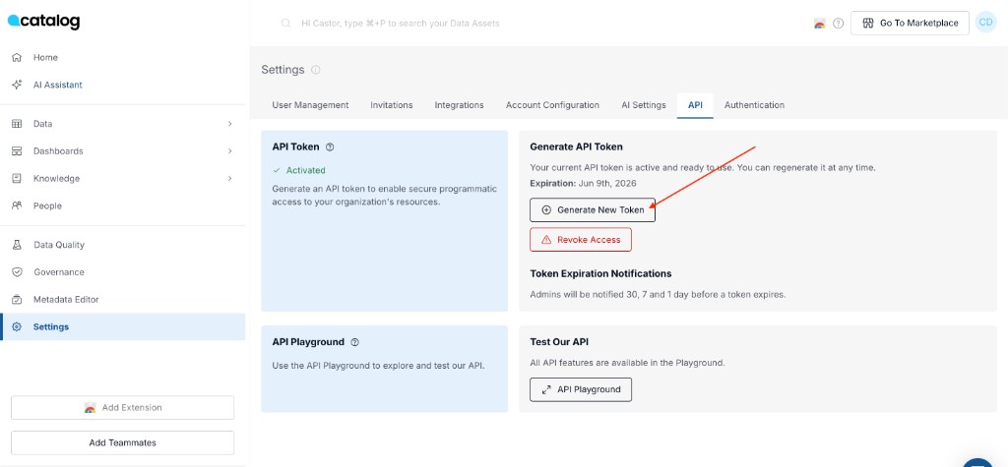Open Home in the sidebar
This screenshot has width=1008, height=467.
122,57
